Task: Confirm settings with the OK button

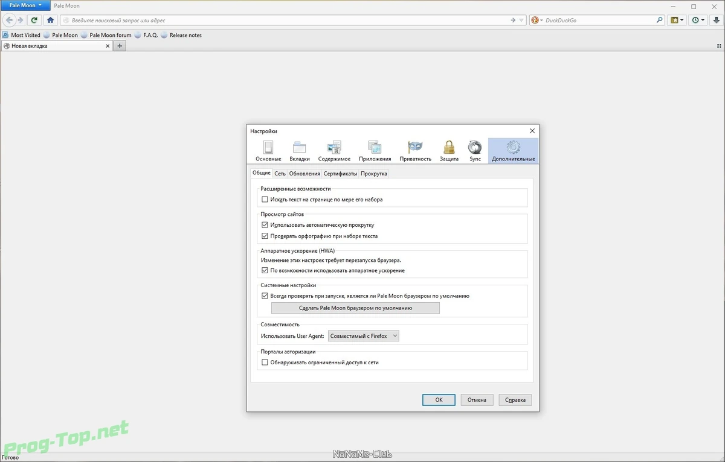Action: point(439,400)
